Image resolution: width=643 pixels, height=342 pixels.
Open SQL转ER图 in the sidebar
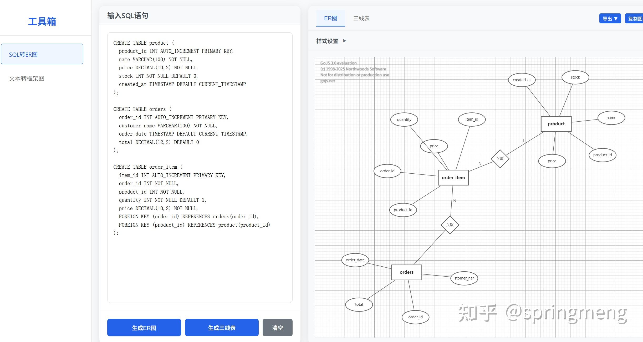click(42, 54)
